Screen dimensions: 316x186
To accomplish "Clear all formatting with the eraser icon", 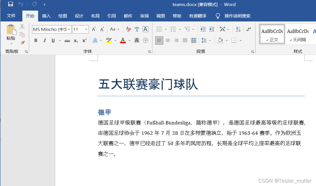I will click(x=128, y=29).
